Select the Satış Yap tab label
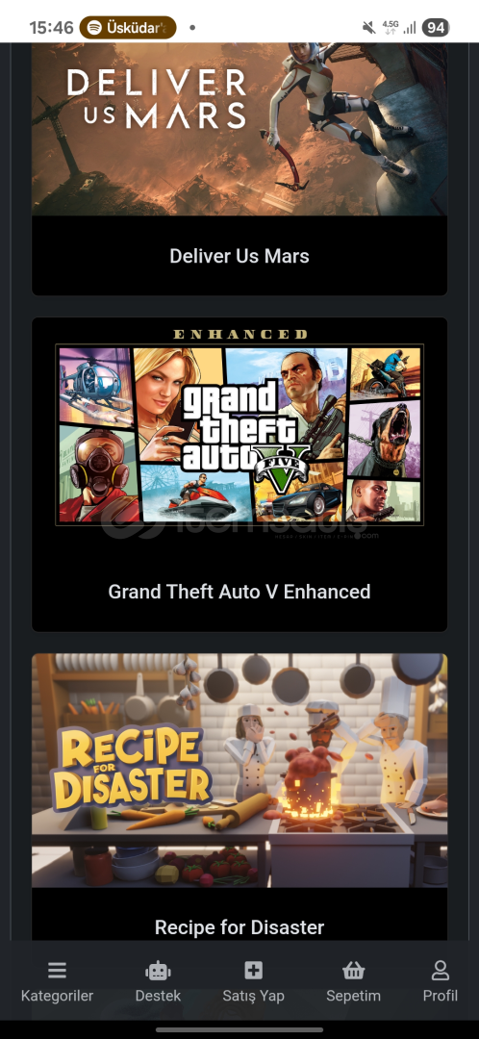Screen dimensions: 479x1039 (253, 996)
